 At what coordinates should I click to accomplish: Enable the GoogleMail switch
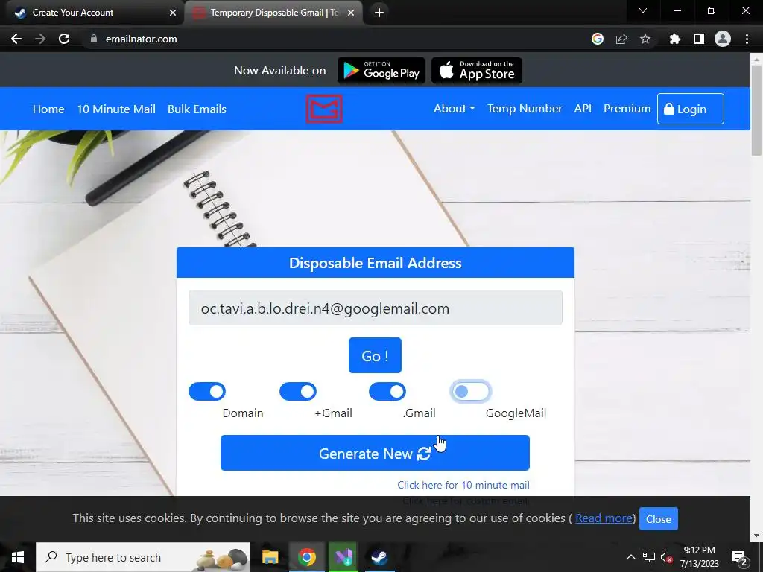(x=471, y=392)
